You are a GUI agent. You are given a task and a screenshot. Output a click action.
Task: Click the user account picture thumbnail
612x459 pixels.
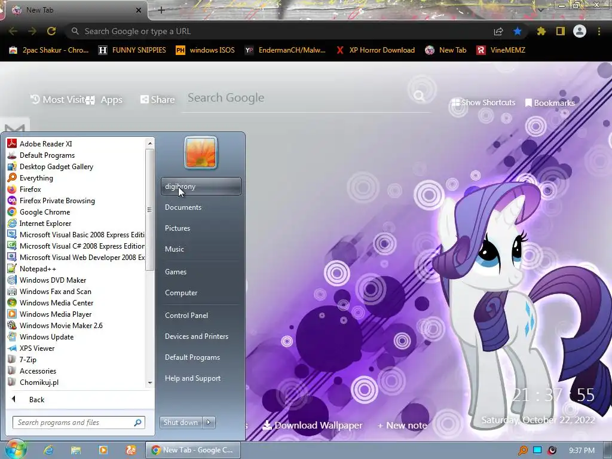click(201, 152)
